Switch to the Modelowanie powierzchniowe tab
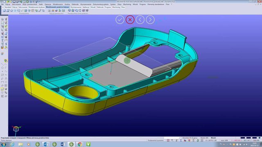262x147 pixels. (57, 7)
